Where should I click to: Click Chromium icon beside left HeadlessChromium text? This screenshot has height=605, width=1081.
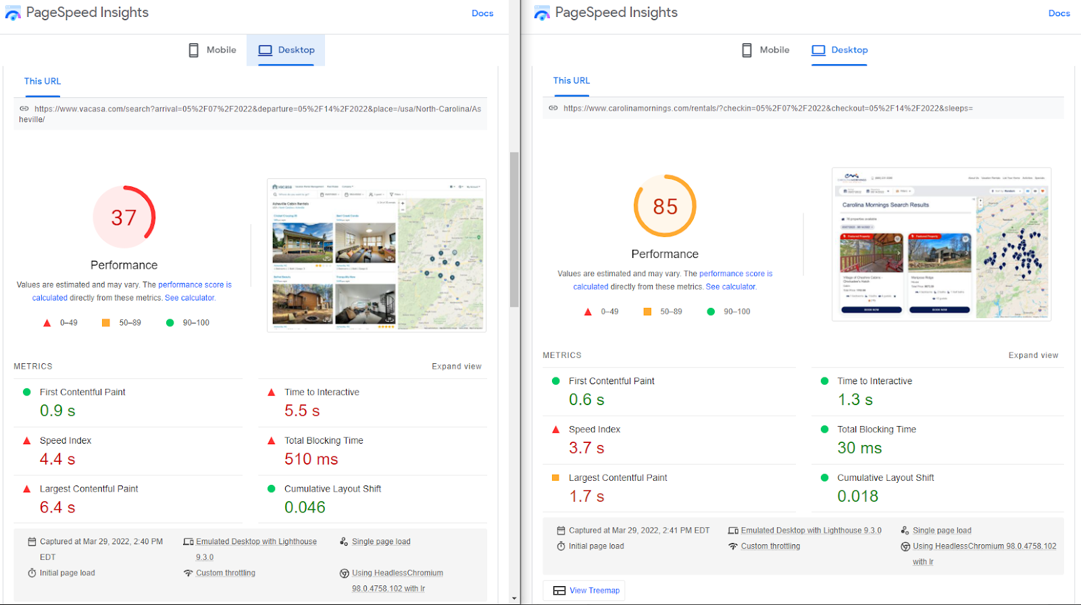pos(345,573)
